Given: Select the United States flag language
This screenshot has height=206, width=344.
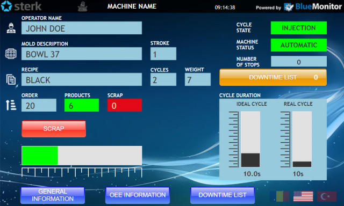Looking at the screenshot, I should (303, 196).
